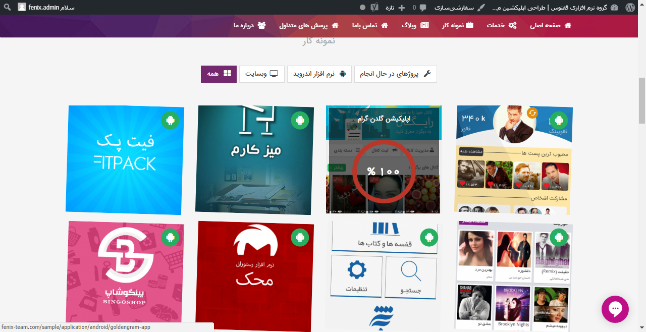Filter by In-progress projects (پروژهای در حال انجام)

(395, 74)
